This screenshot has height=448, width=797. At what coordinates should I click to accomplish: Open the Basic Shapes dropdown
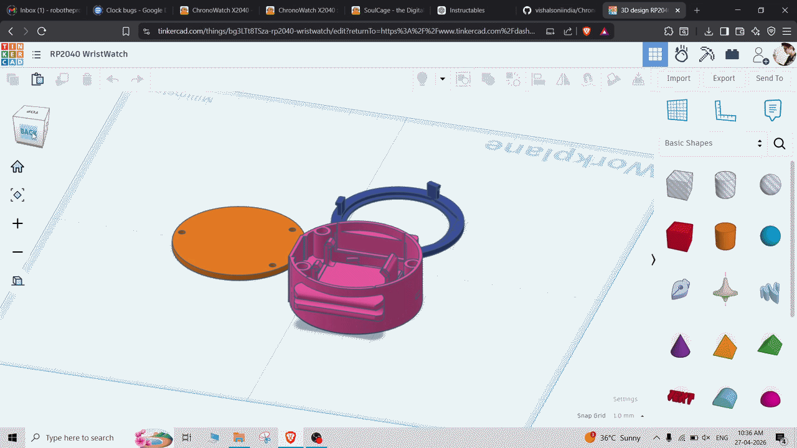click(714, 143)
